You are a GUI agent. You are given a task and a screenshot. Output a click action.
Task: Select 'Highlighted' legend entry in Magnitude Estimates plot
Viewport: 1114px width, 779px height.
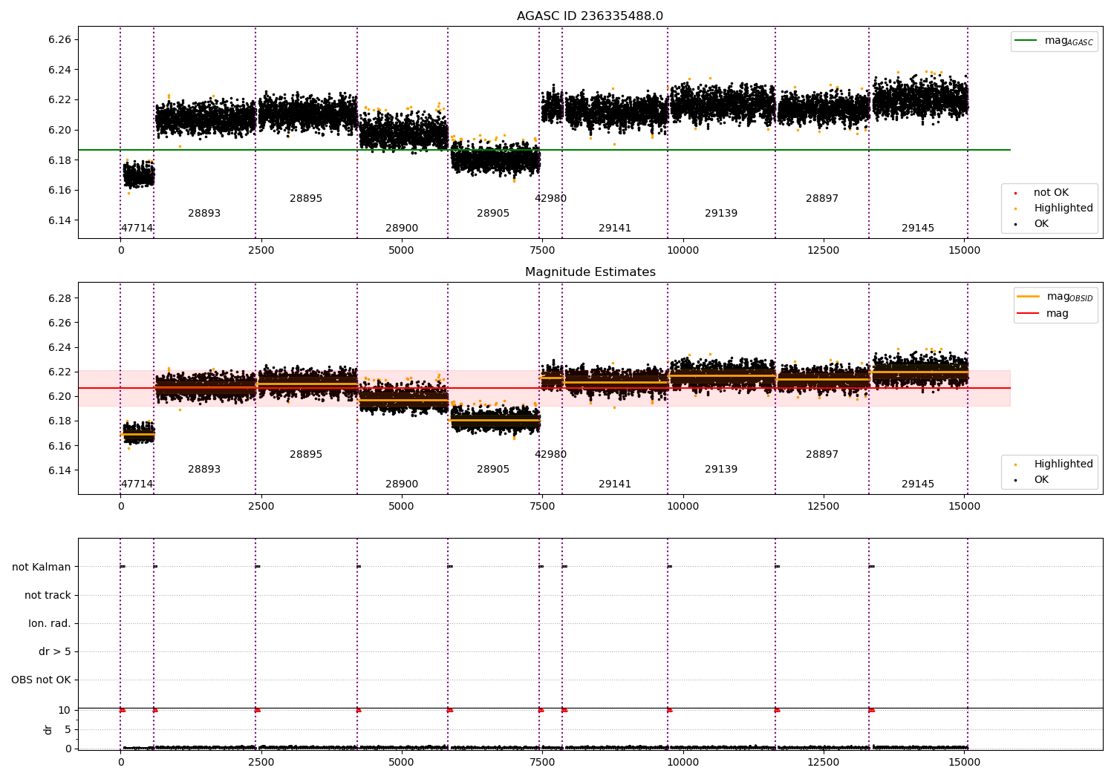(1054, 464)
